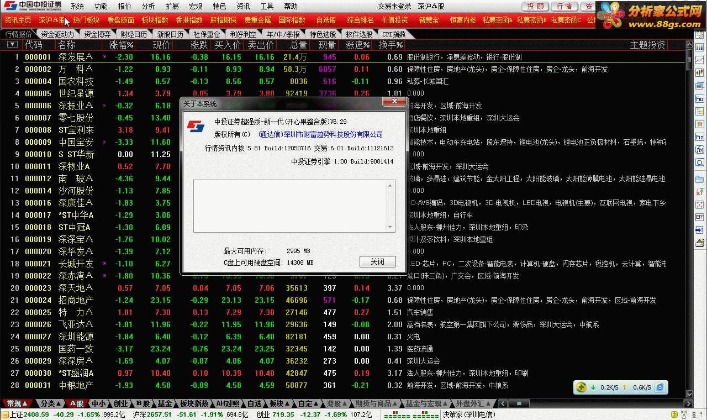Click the blue arrow export icon in sidebar
707x420 pixels.
(x=699, y=229)
